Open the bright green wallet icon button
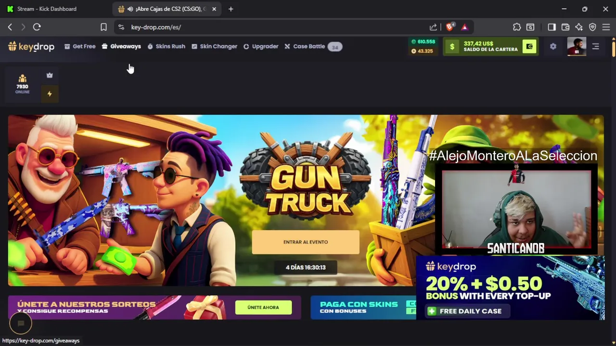 [529, 47]
